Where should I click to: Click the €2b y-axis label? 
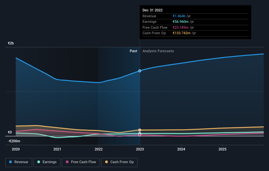11,43
